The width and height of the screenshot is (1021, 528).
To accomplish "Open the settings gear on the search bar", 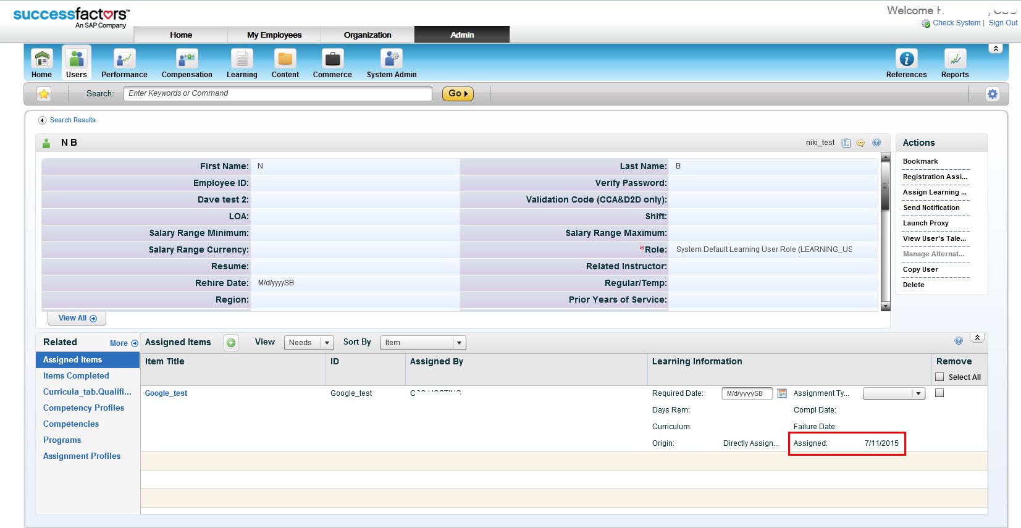I will (x=992, y=94).
